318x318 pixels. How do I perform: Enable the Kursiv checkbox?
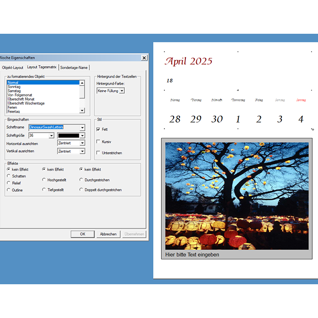98,141
